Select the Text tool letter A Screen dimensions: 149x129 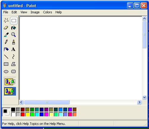click(x=14, y=49)
